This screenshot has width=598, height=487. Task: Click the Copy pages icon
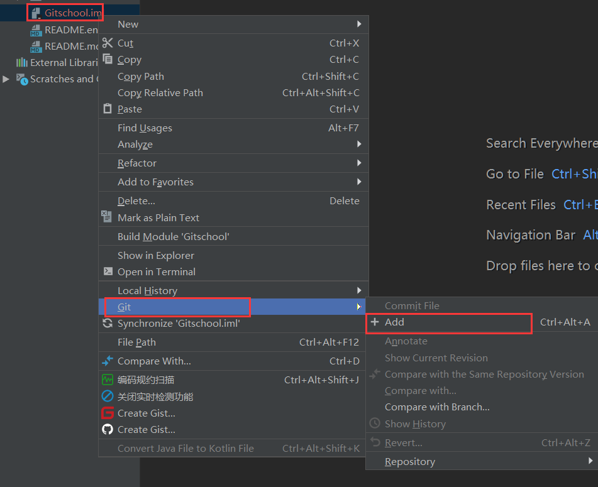(108, 59)
